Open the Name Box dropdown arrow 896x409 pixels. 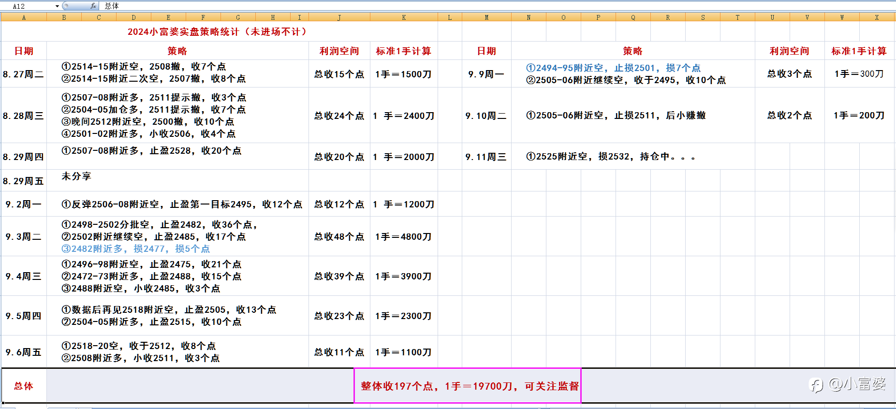point(57,6)
